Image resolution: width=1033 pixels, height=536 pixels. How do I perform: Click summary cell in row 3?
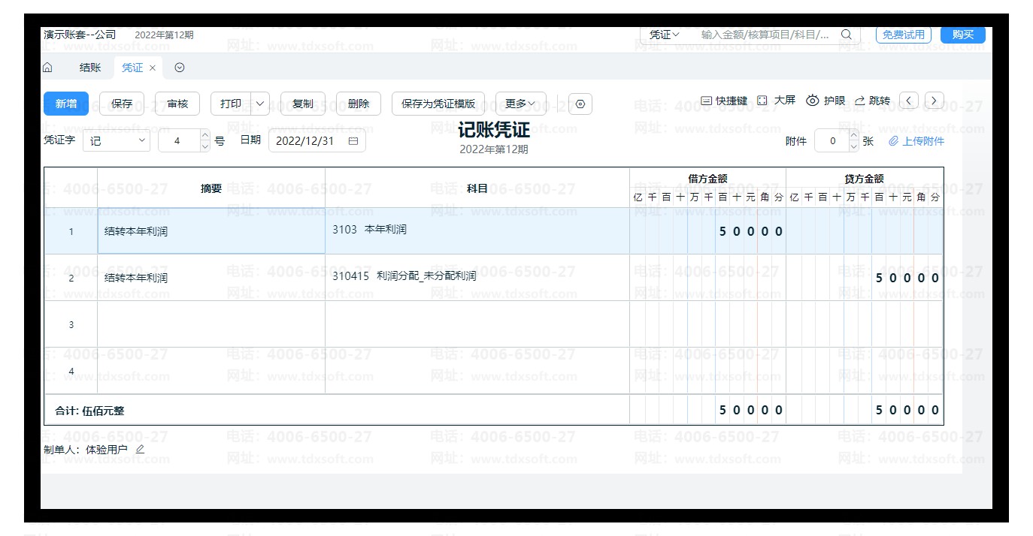pos(211,324)
